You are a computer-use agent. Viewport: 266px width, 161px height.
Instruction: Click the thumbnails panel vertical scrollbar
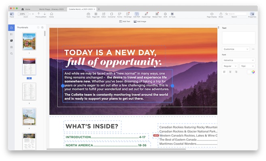click(x=45, y=33)
